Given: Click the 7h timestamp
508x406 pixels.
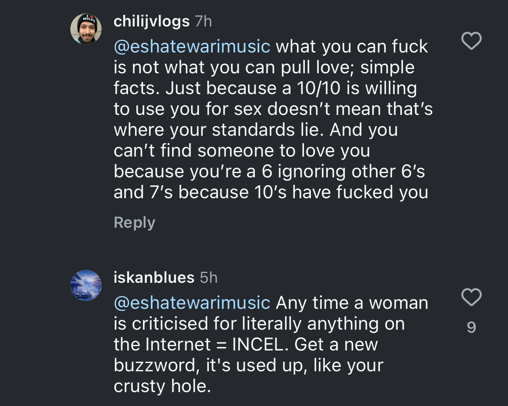Looking at the screenshot, I should tap(204, 21).
